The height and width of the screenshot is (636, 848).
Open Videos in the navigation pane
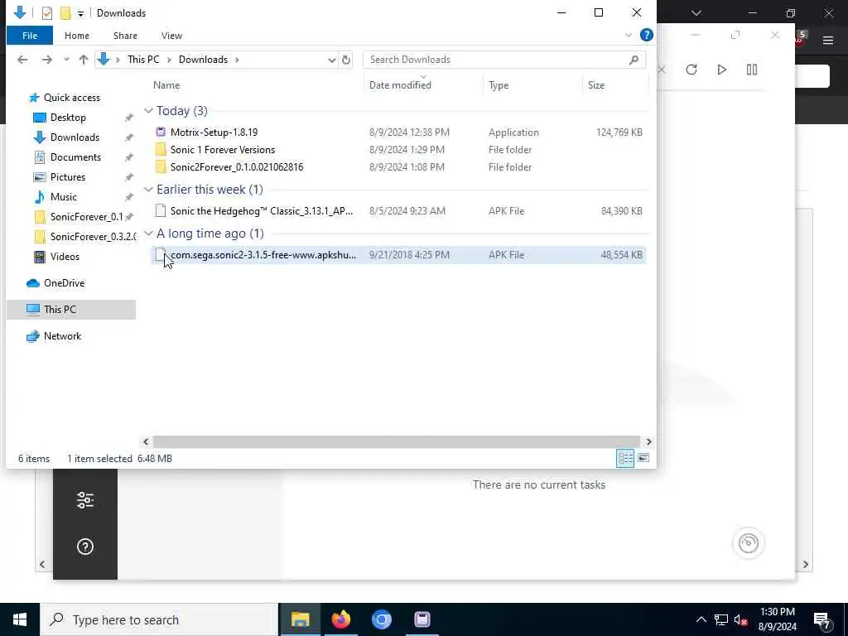point(65,257)
